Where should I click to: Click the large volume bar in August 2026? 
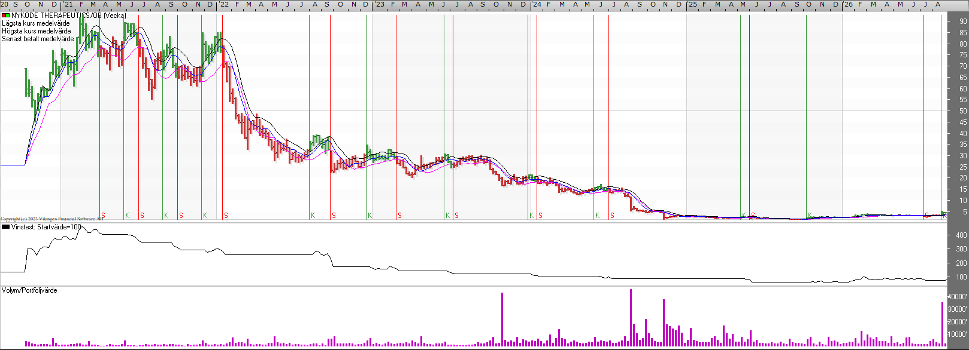[942, 324]
